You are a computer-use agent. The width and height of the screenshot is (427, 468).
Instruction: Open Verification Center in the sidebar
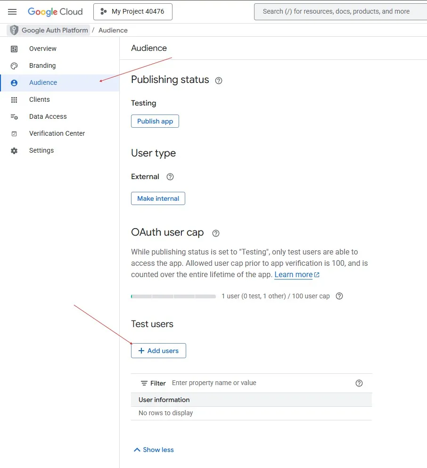coord(57,133)
